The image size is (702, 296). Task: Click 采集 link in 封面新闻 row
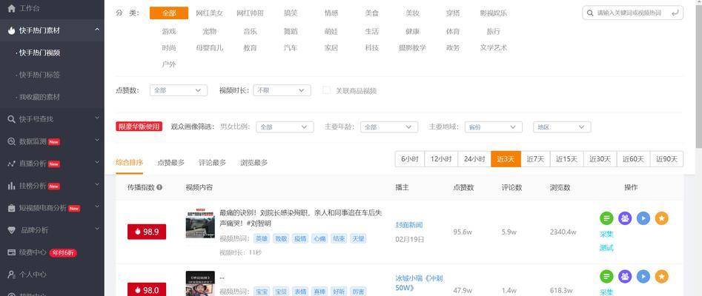click(606, 235)
